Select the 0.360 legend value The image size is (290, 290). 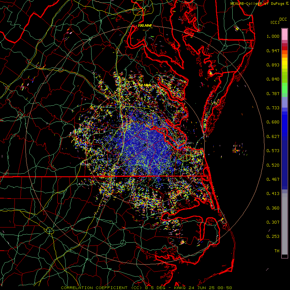[273, 208]
